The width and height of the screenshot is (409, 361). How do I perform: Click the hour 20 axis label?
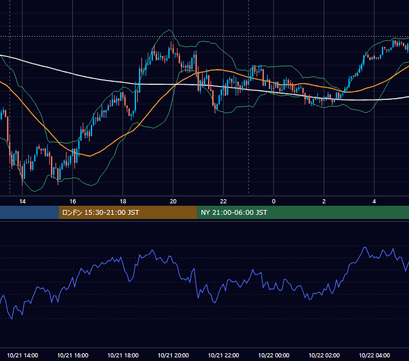173,202
